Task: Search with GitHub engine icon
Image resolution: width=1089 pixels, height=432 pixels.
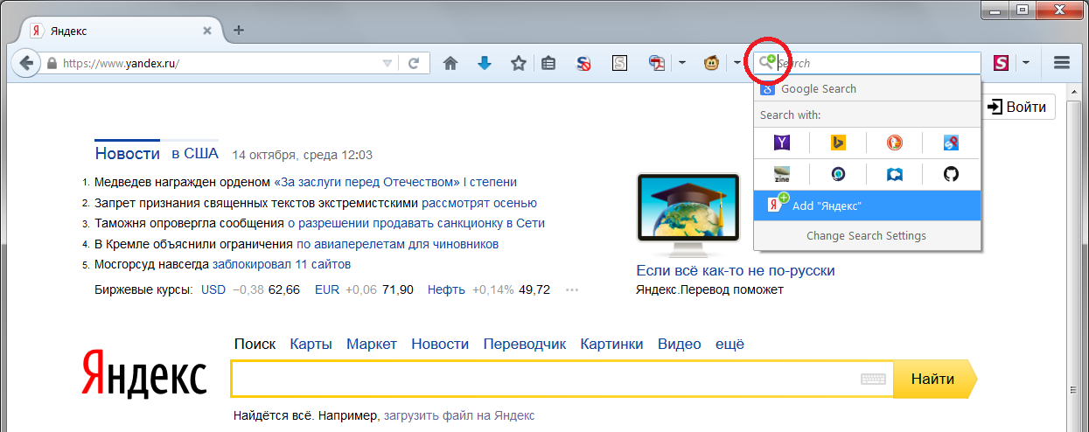Action: [x=952, y=174]
